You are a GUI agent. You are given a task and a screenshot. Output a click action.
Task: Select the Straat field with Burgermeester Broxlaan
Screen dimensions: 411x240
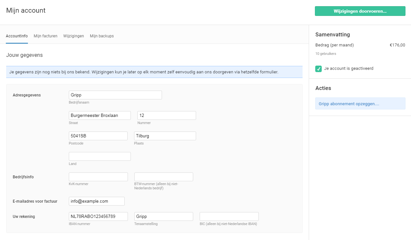100,116
